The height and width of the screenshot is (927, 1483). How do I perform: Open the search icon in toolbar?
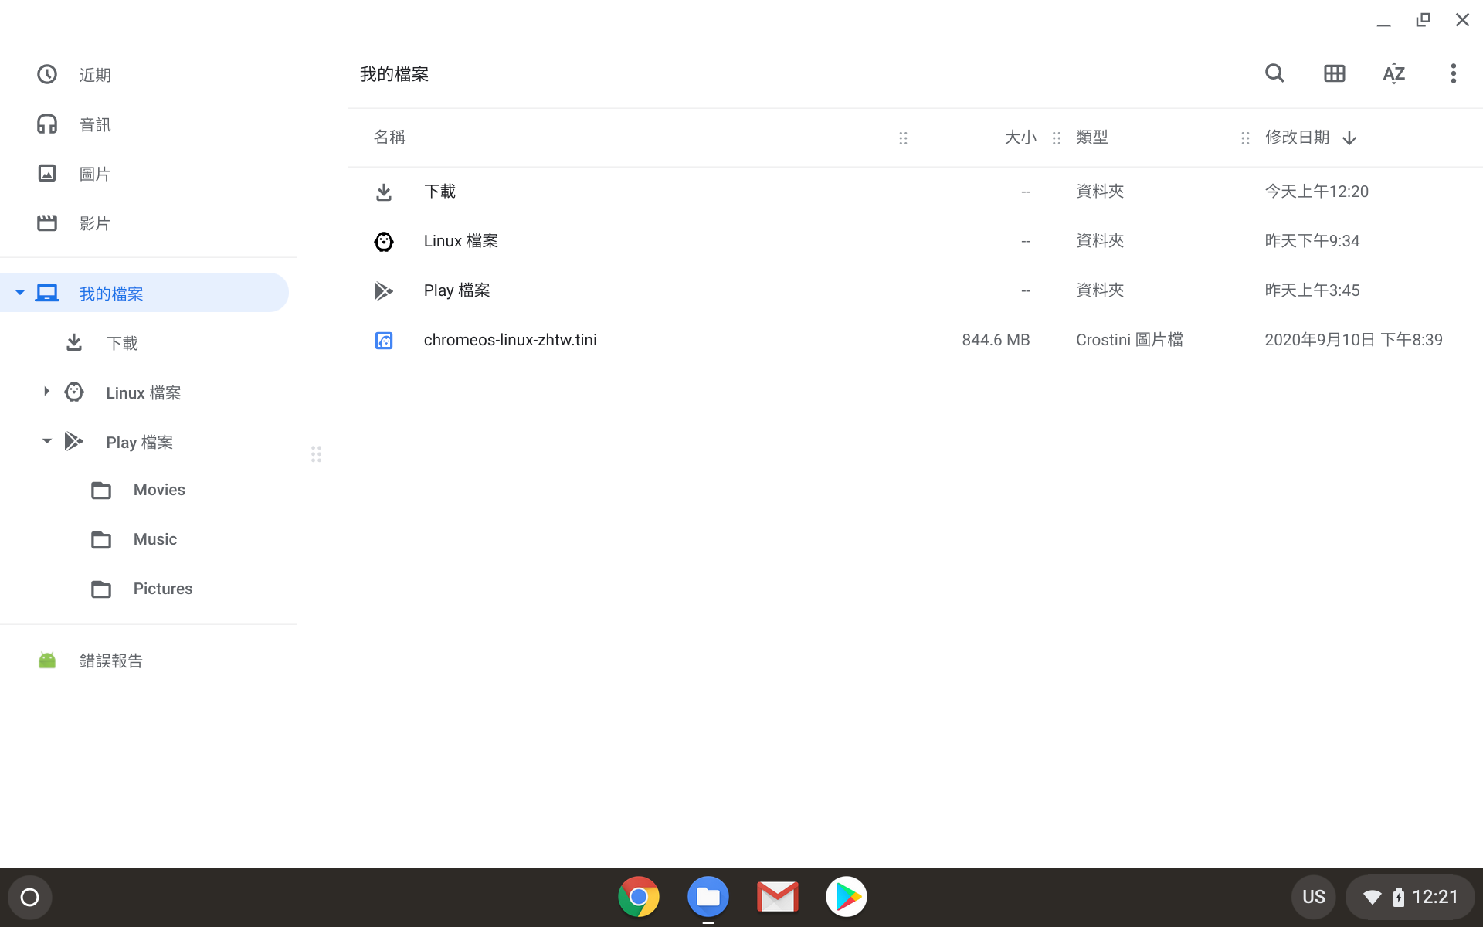click(1274, 73)
